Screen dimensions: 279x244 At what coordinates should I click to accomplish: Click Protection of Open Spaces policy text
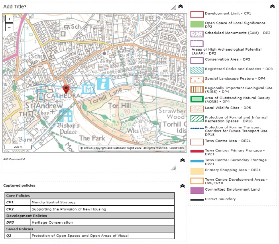point(80,236)
